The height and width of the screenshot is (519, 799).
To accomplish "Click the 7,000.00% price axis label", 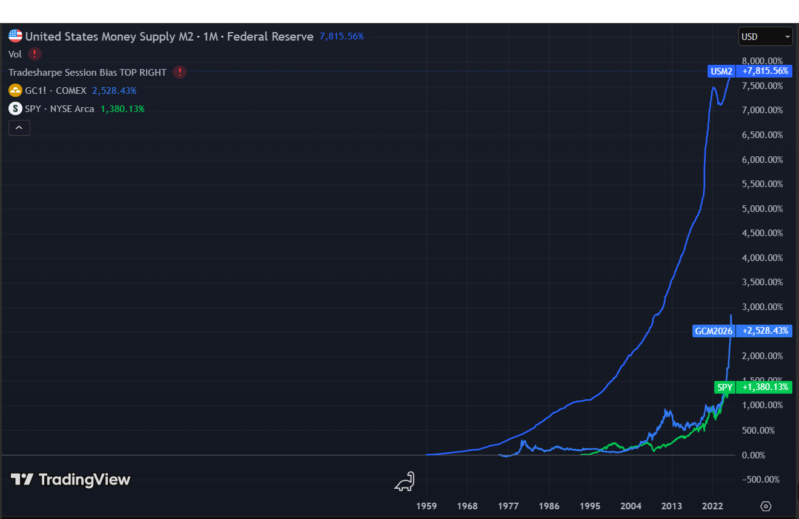I will coord(762,110).
